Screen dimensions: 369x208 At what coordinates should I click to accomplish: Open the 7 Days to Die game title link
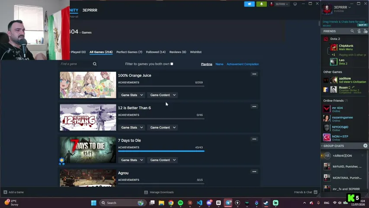(129, 140)
